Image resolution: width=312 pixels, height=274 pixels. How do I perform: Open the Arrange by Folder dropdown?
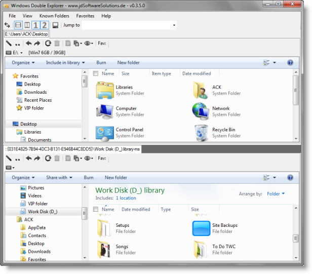click(x=276, y=193)
